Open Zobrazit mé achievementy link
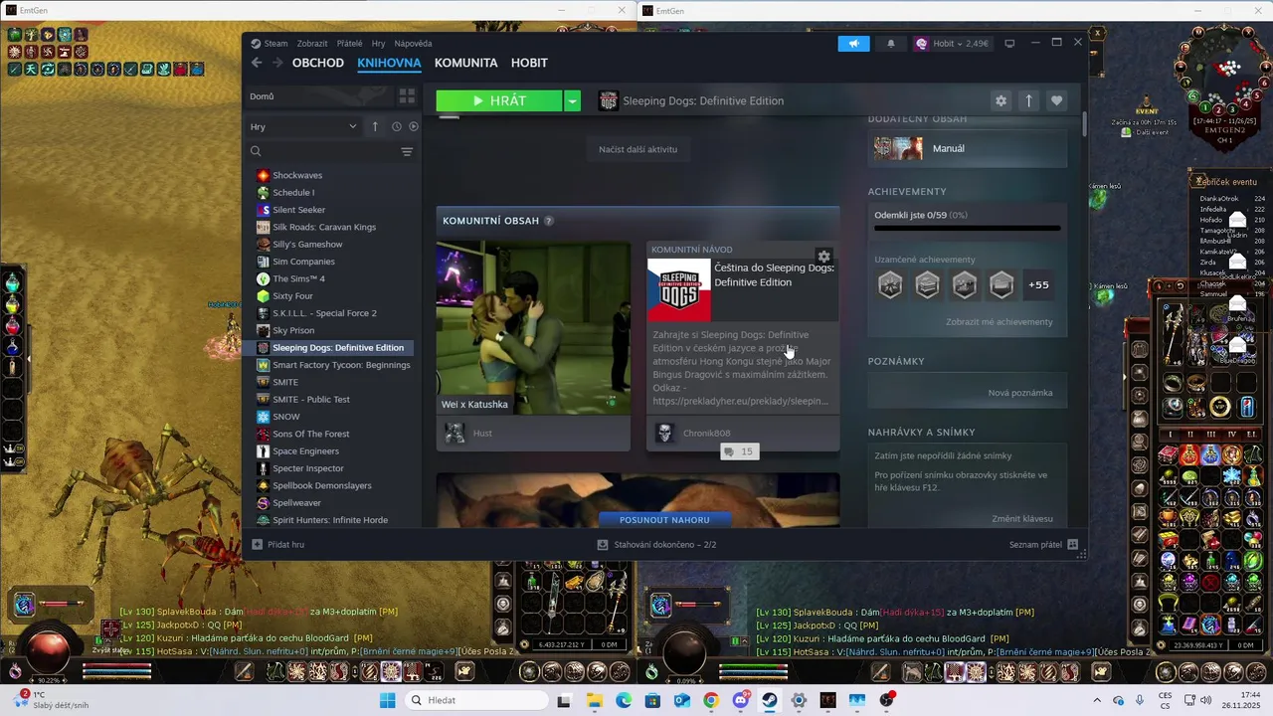1273x716 pixels. [999, 322]
